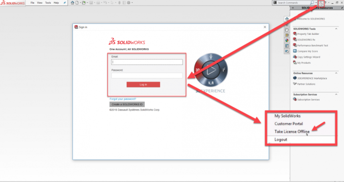
Task: Click the Undo icon in toolbar
Action: pyautogui.click(x=105, y=3)
